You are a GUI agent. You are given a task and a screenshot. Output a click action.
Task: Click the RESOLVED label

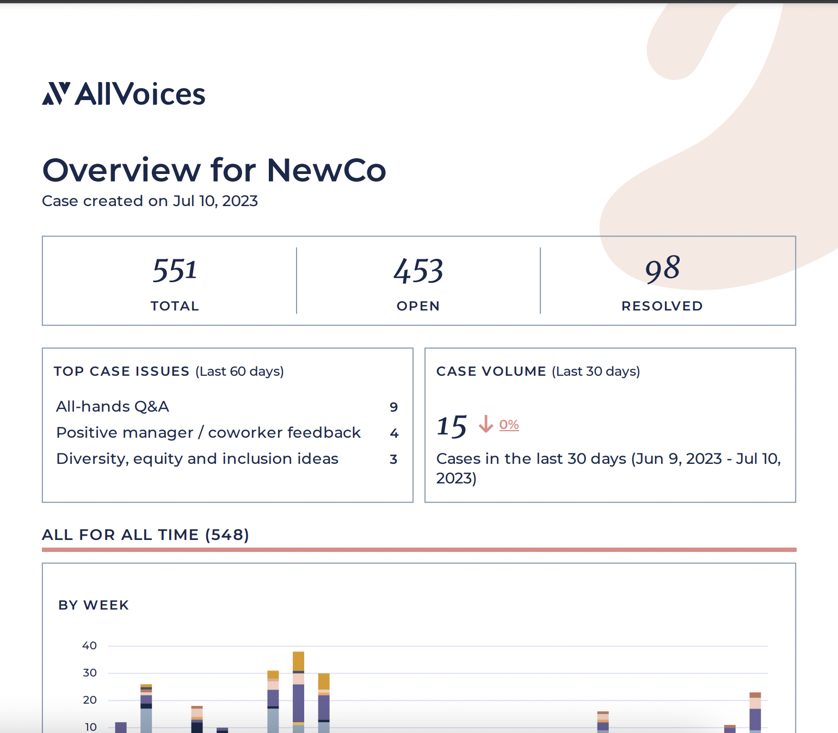(662, 306)
